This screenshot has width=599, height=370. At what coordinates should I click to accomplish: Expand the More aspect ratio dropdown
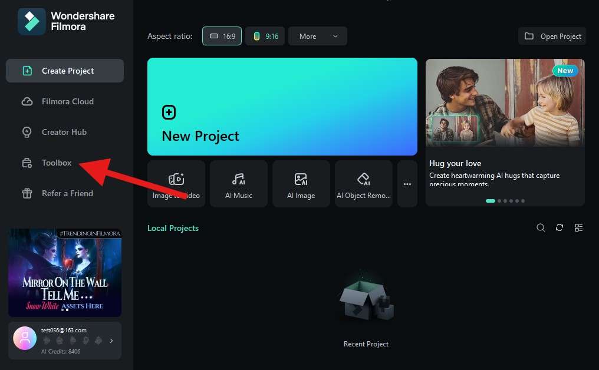click(x=318, y=37)
